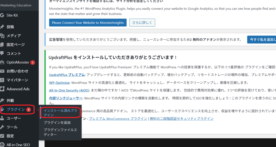Click Please Connect Your Website to MonsterInsights
Image resolution: width=276 pixels, height=147 pixels.
pyautogui.click(x=88, y=23)
